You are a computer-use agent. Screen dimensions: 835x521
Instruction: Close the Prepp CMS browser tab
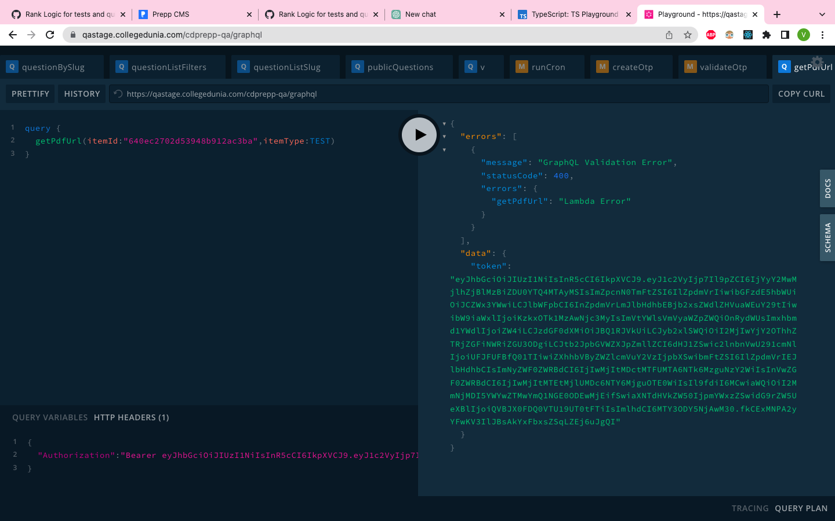click(249, 14)
